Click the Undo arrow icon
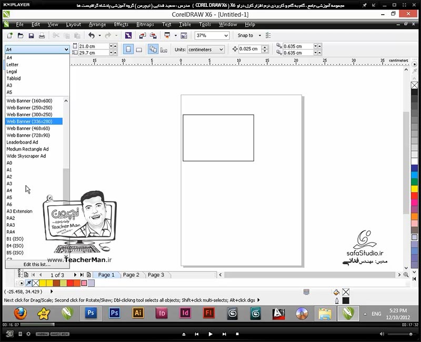Viewport: 421px width, 342px height. [92, 35]
